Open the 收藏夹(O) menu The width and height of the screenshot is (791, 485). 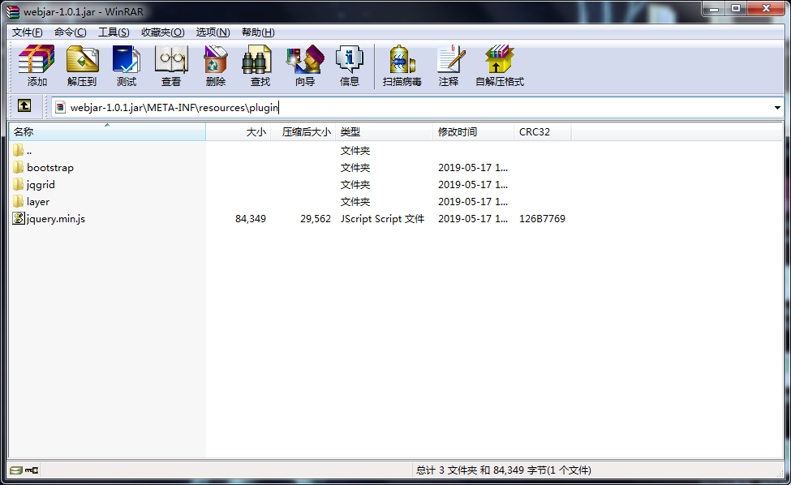pos(162,32)
